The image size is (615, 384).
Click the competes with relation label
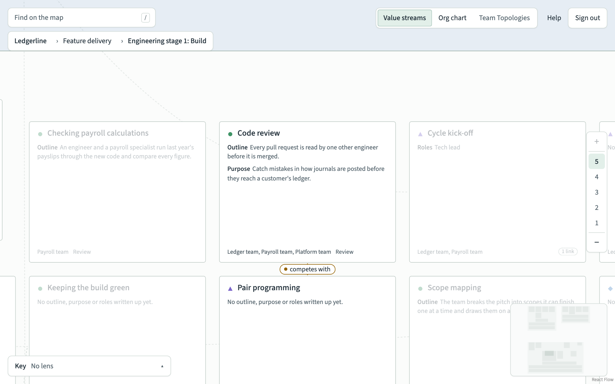pyautogui.click(x=307, y=269)
